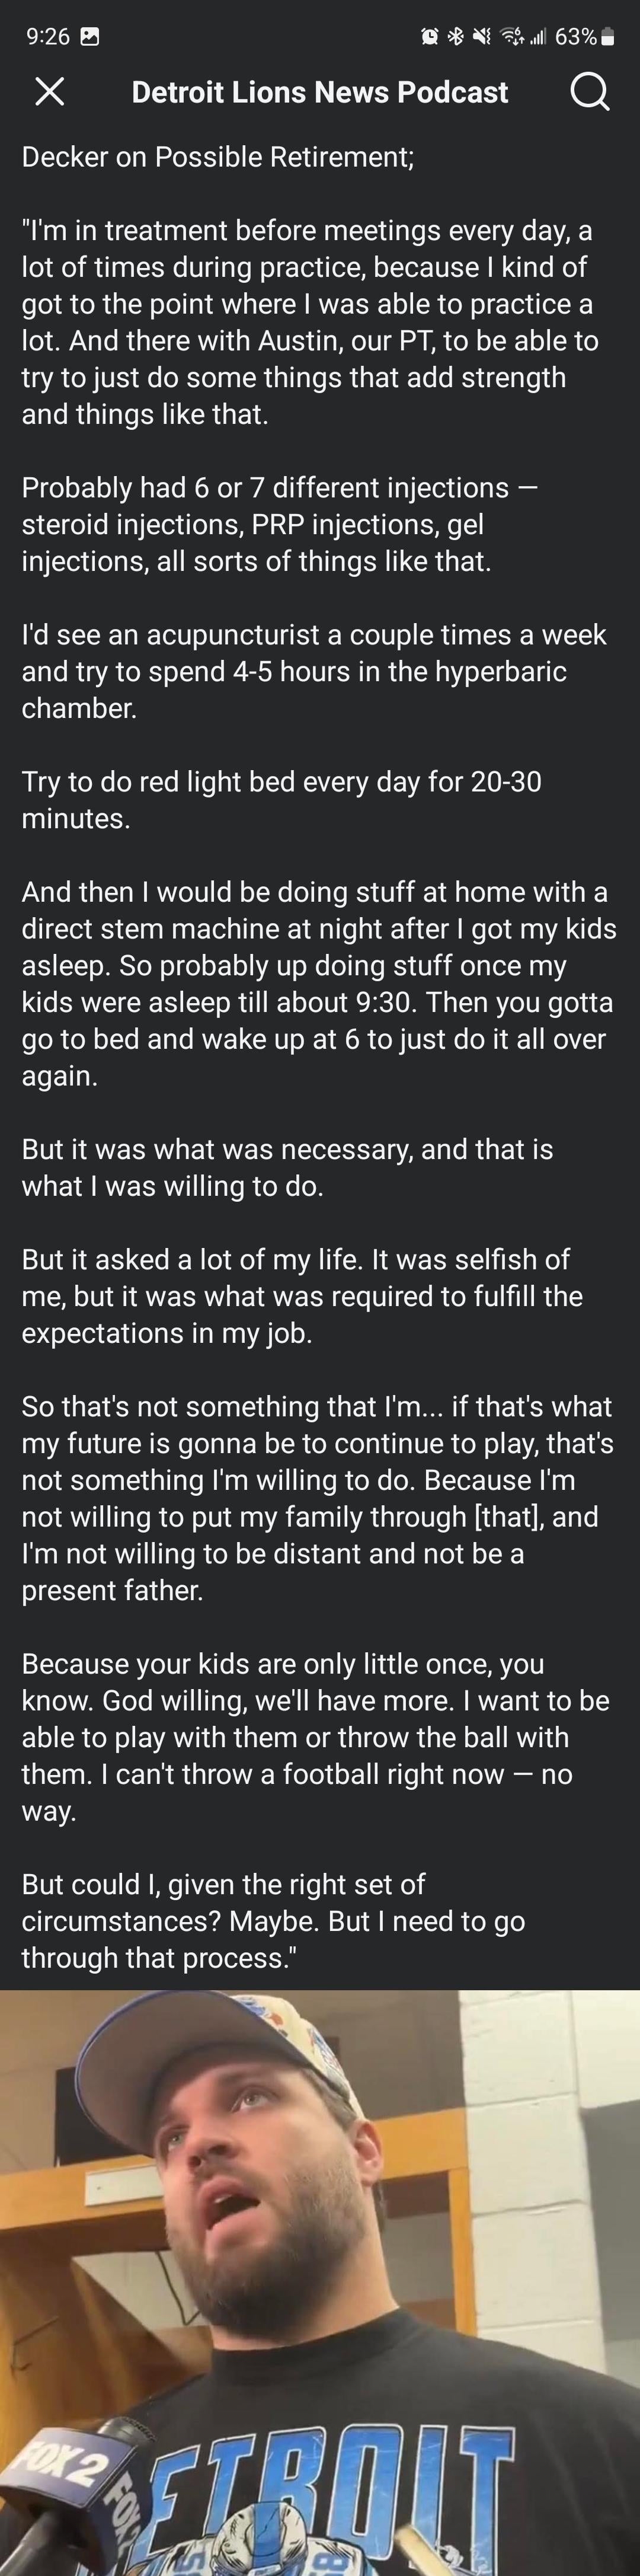
Task: Tap the paragraph about steroid and PRP injections
Action: [x=280, y=524]
